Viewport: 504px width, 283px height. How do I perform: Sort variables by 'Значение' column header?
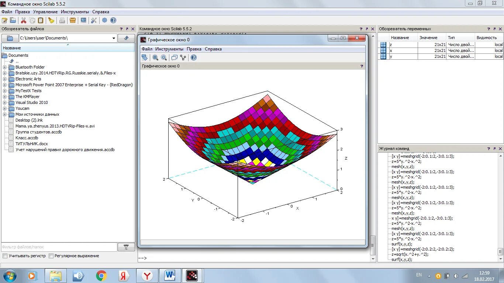(x=432, y=38)
